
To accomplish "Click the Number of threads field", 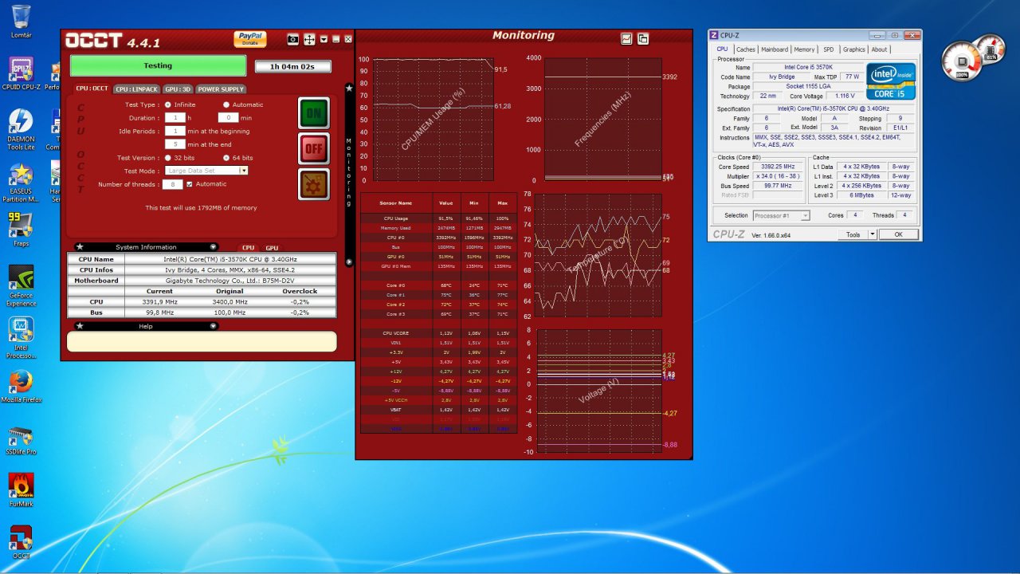I will [172, 184].
